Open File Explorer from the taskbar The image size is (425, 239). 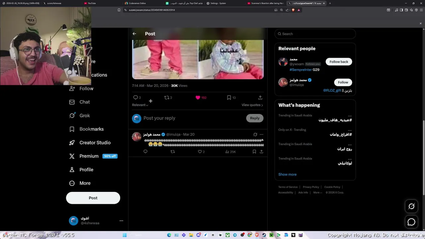click(x=191, y=235)
